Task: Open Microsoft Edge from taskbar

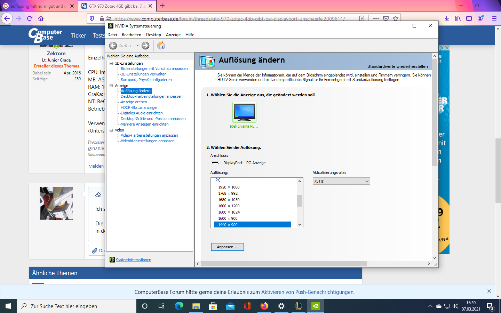Action: pos(179,306)
